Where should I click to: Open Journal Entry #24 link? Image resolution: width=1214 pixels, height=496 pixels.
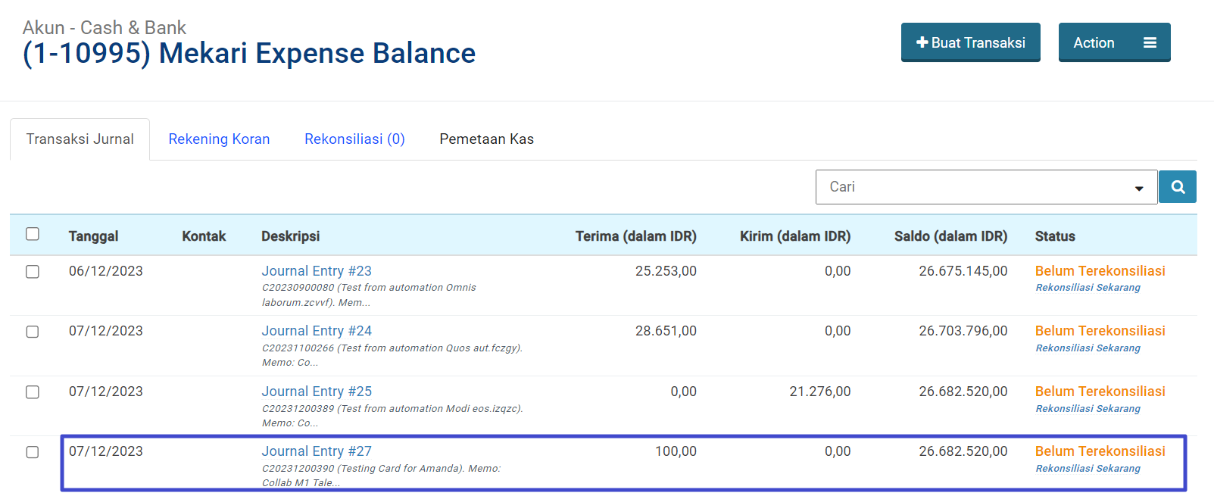tap(317, 331)
